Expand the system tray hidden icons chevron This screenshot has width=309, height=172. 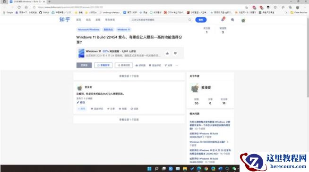coord(238,169)
